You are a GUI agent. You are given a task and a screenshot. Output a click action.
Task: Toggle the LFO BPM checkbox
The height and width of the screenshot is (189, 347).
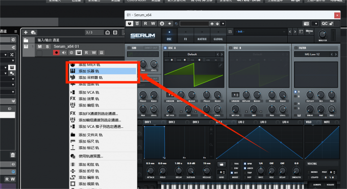coord(245,164)
